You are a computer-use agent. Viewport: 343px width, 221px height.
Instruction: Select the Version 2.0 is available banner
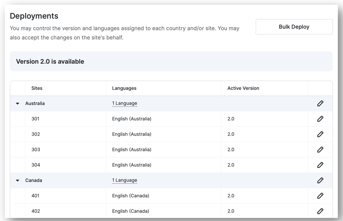point(50,62)
